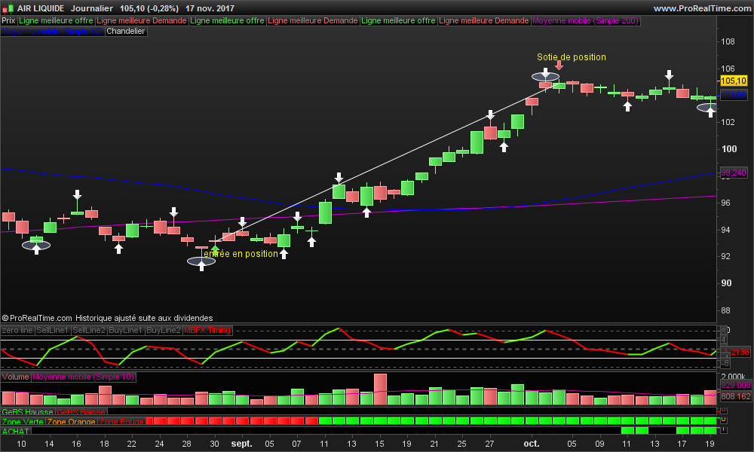Screen dimensions: 754x452
Task: Click the 88 price axis label
Action: click(x=725, y=311)
